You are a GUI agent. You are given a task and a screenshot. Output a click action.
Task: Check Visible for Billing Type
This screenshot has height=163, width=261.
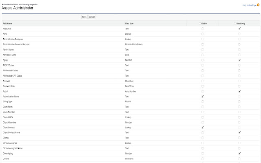202,101
